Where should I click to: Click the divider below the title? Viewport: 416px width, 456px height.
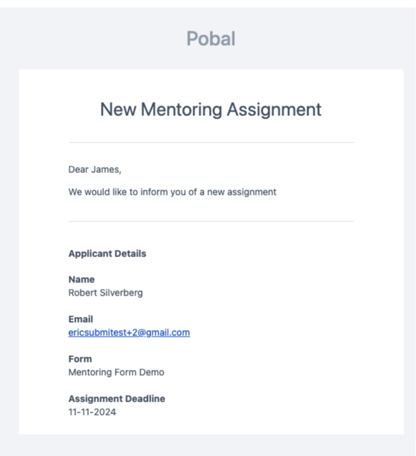[x=211, y=142]
